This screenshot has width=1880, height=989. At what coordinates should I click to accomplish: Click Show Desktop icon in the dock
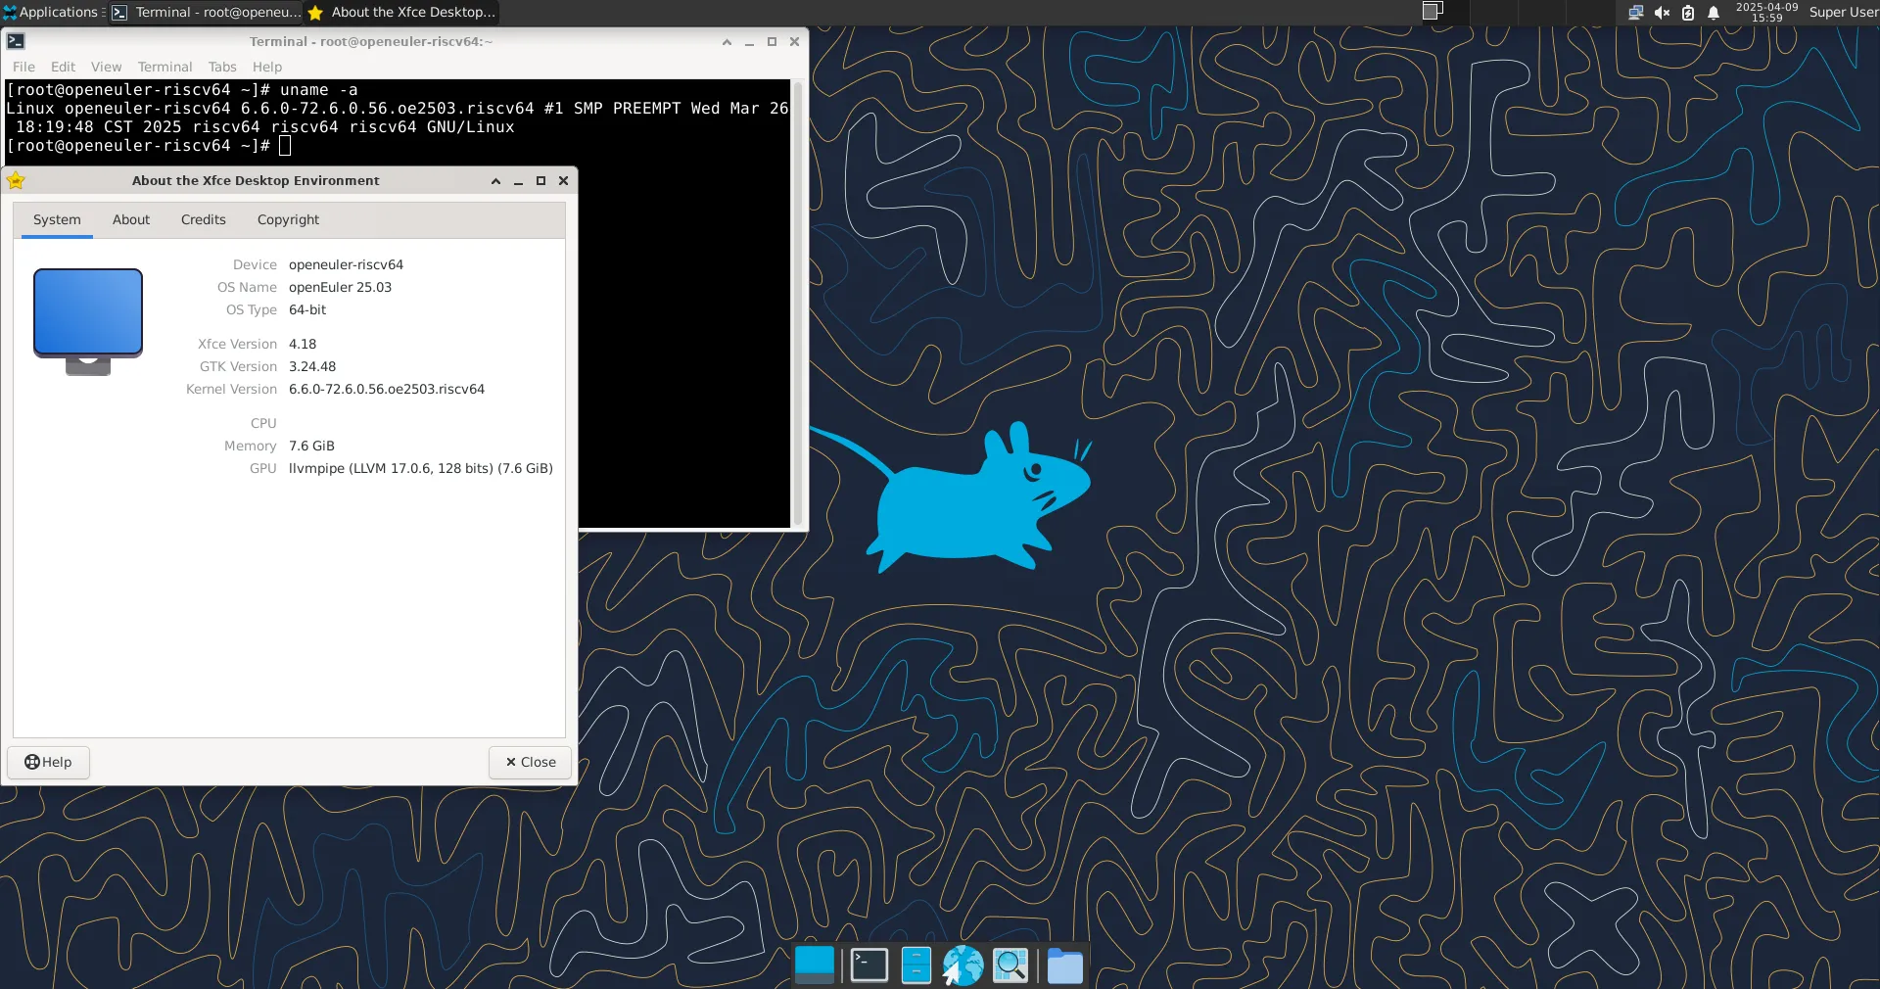tap(815, 965)
